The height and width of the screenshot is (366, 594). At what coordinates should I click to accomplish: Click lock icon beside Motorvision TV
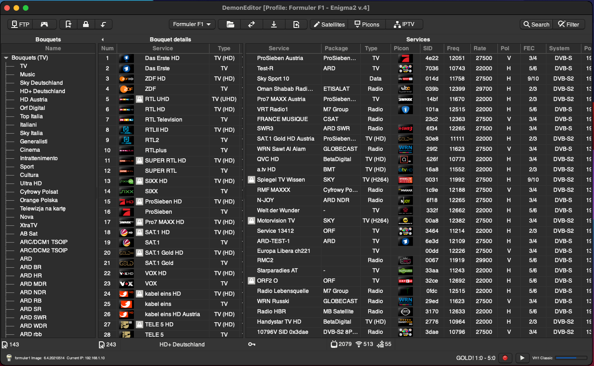pos(252,221)
